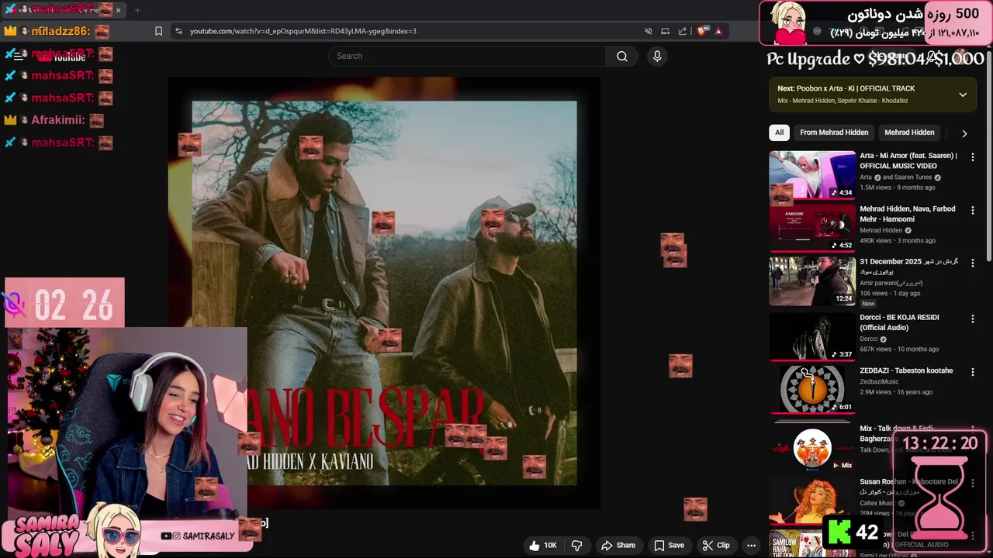The height and width of the screenshot is (558, 993).
Task: Click picture-in-picture icon in address bar
Action: (x=665, y=31)
